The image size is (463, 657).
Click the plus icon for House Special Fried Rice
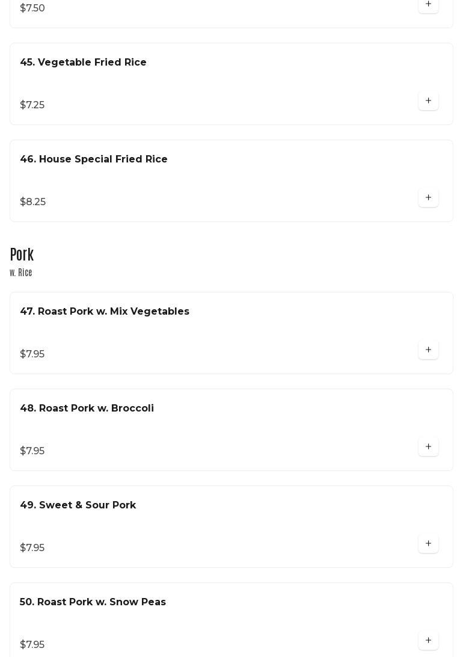(x=428, y=198)
